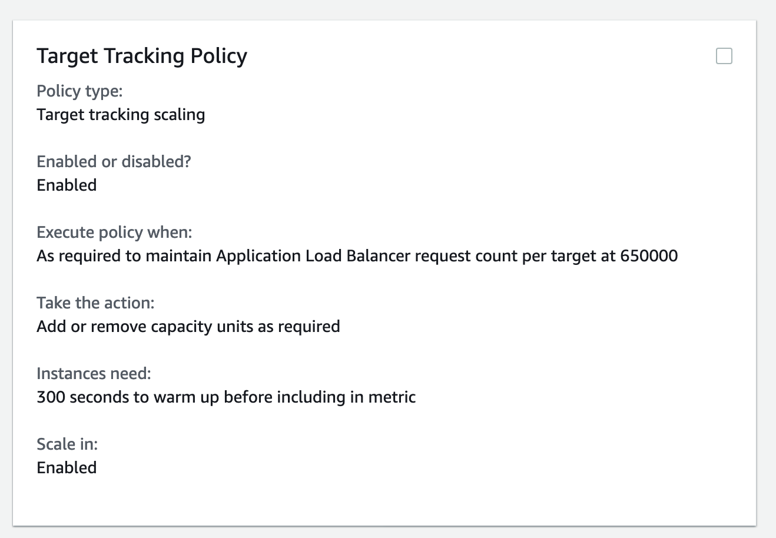The image size is (776, 538).
Task: Click the 'Instances need:' label
Action: [x=94, y=374]
